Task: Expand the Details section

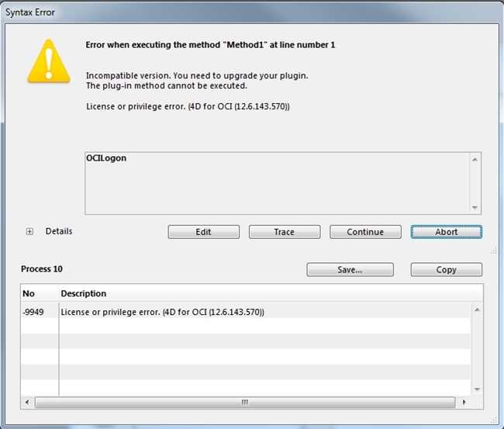Action: click(x=30, y=231)
